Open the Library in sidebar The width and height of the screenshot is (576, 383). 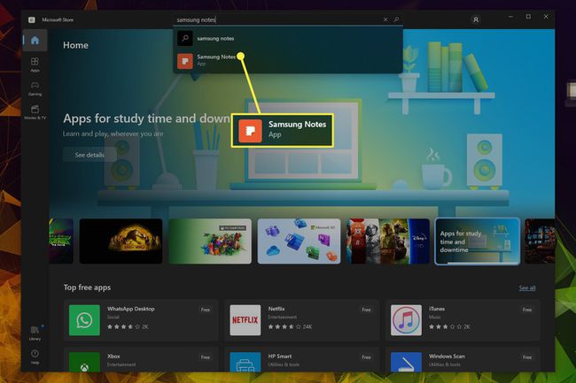pyautogui.click(x=35, y=333)
